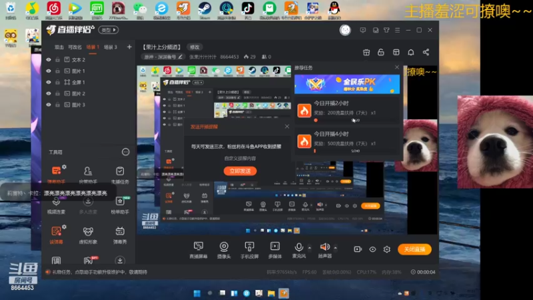This screenshot has width=533, height=300.
Task: Lock the 图片 1 layer
Action: (x=57, y=71)
